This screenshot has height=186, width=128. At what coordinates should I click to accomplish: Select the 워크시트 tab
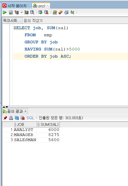tap(12, 20)
